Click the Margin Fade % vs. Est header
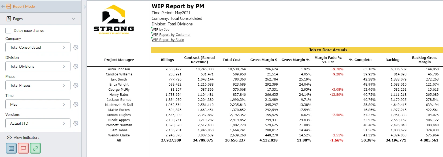This screenshot has height=157, width=443. click(328, 60)
